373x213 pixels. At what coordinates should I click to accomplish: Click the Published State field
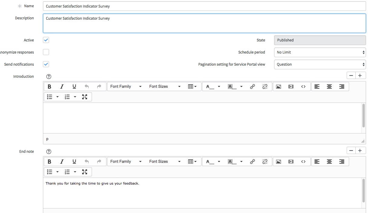click(320, 40)
